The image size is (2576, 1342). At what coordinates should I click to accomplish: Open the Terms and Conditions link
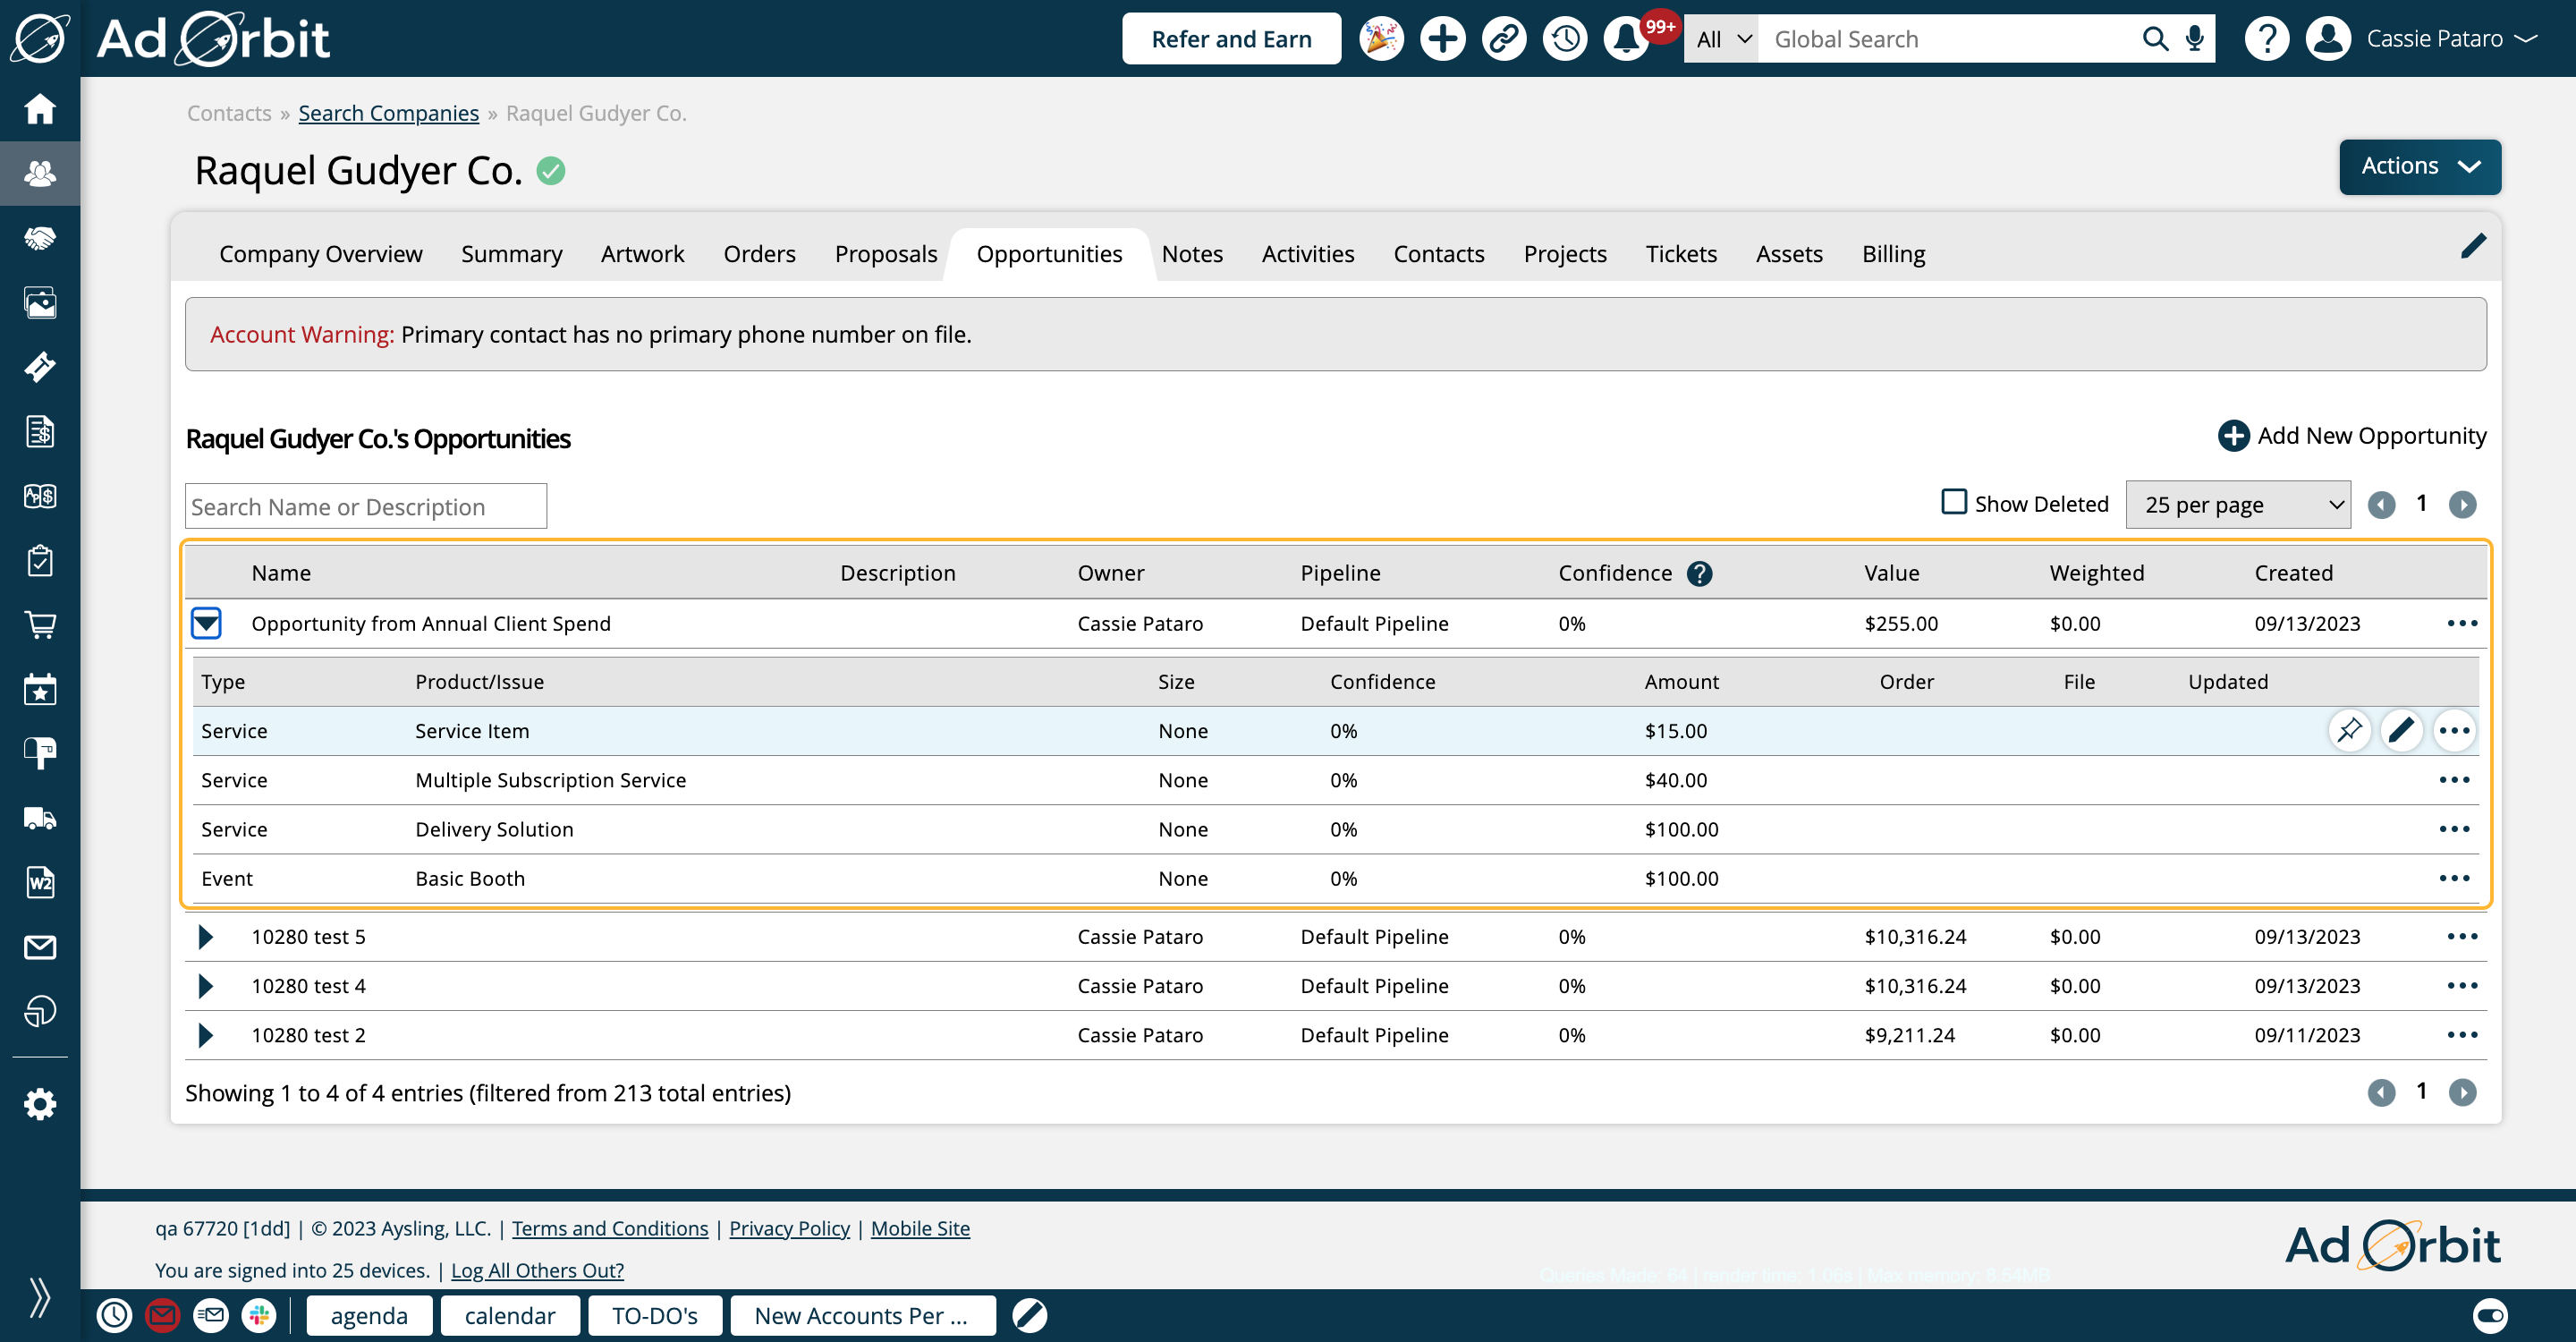(610, 1228)
